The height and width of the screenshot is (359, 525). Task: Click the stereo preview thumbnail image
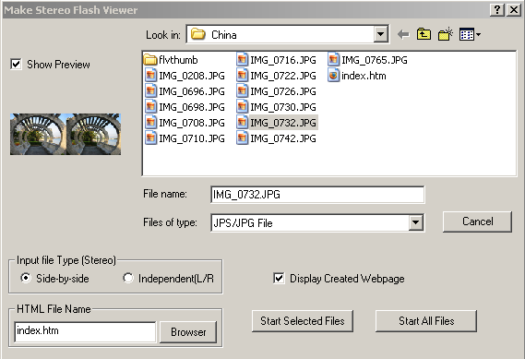[66, 134]
